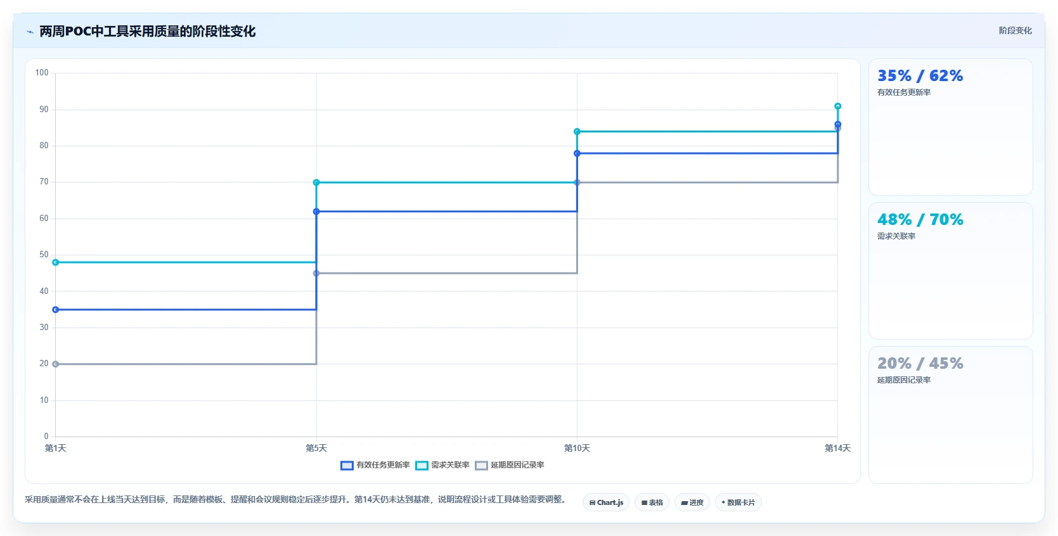Click the 数据卡片 tag button
This screenshot has width=1058, height=536.
pyautogui.click(x=739, y=502)
